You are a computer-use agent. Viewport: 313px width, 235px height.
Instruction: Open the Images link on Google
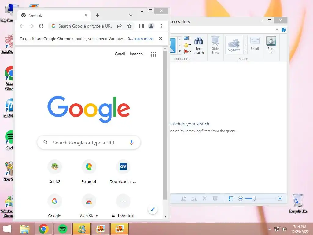tap(136, 54)
